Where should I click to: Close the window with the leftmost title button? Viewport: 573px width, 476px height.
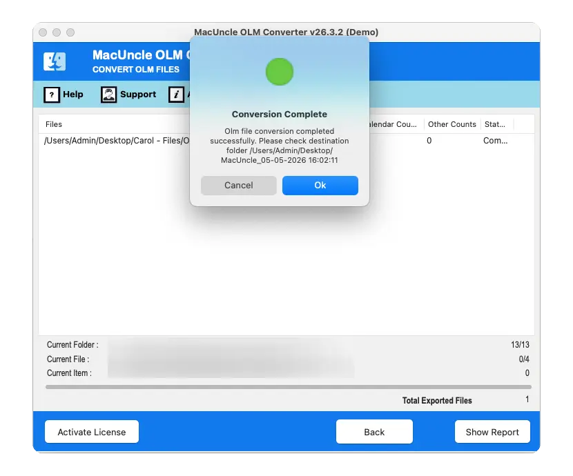[43, 32]
